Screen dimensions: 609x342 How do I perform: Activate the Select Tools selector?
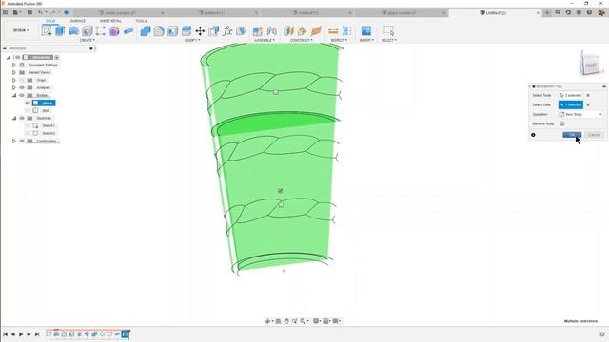571,95
